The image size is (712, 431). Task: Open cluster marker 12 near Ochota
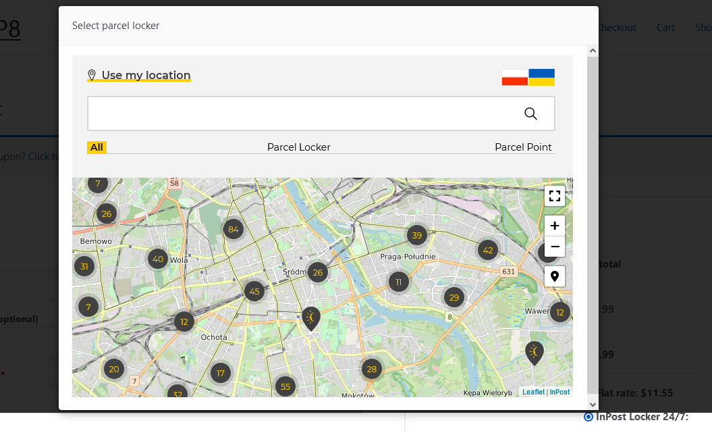coord(184,322)
